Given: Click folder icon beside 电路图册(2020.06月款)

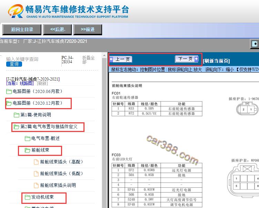Looking at the screenshot, I should tap(9, 92).
